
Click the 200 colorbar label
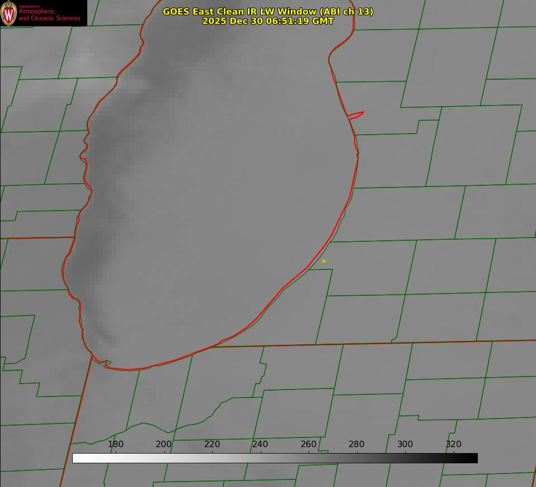pos(164,444)
